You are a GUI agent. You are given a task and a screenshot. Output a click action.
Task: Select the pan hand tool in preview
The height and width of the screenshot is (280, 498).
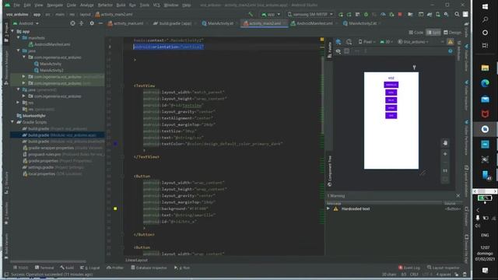445,143
